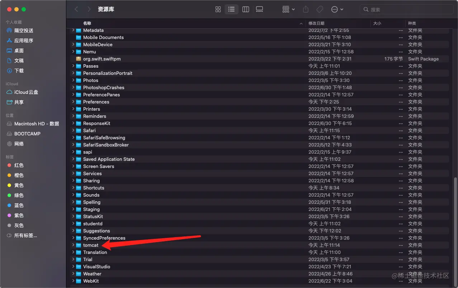The image size is (458, 288).
Task: Open the group-by options dropdown
Action: coord(288,9)
